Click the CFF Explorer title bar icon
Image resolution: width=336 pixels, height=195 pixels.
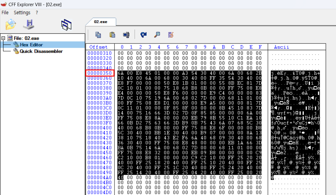click(x=4, y=4)
